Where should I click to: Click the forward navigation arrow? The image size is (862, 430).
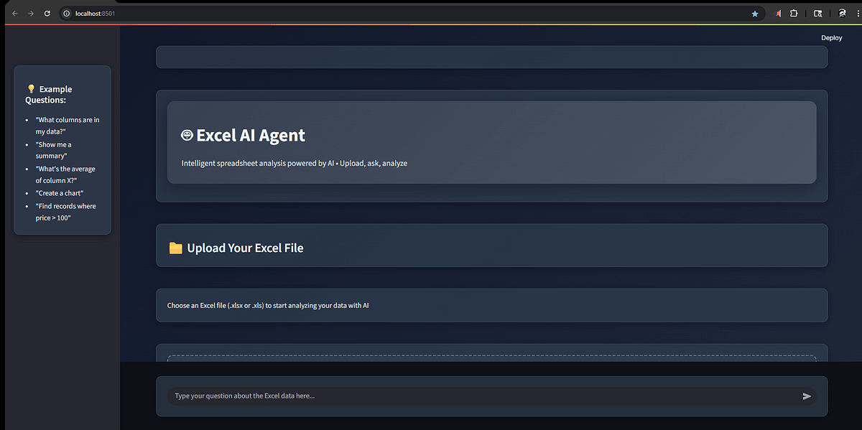[x=29, y=13]
